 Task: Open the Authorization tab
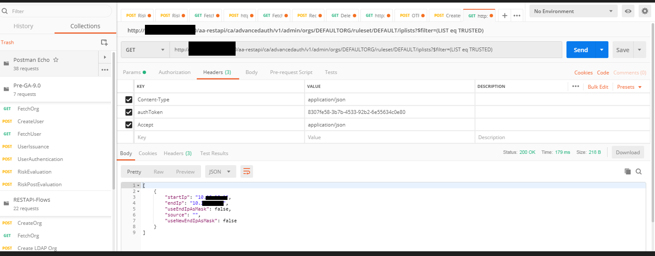click(174, 72)
